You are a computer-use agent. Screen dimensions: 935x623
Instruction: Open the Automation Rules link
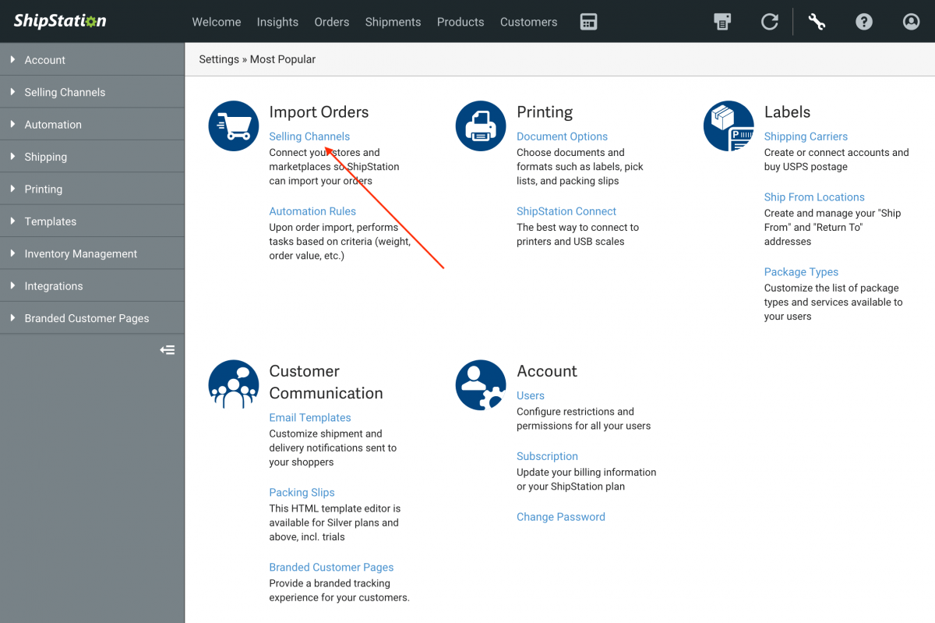[312, 211]
